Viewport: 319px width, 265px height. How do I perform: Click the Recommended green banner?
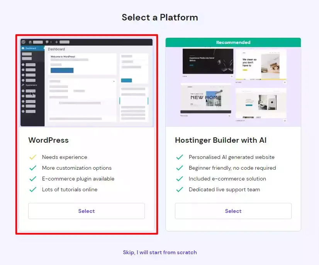point(233,42)
